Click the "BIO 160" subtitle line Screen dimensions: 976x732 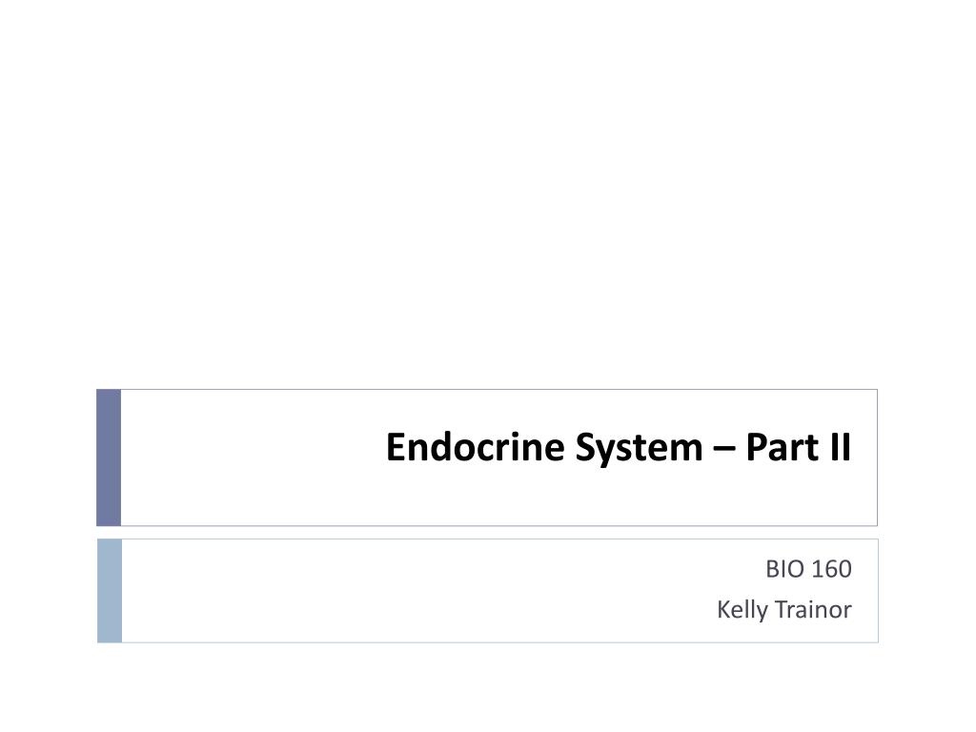[808, 569]
